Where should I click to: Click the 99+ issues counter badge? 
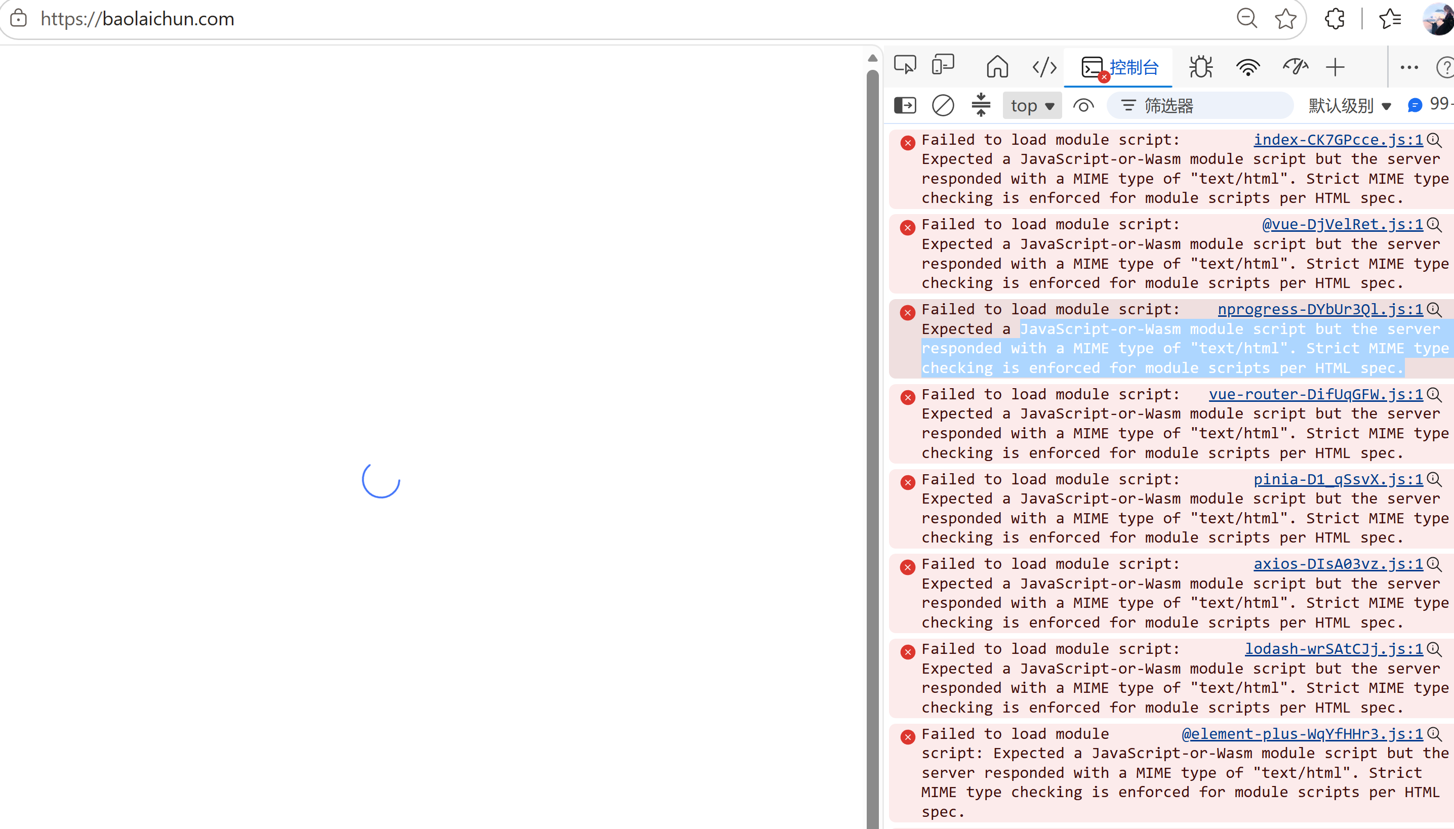pyautogui.click(x=1430, y=104)
